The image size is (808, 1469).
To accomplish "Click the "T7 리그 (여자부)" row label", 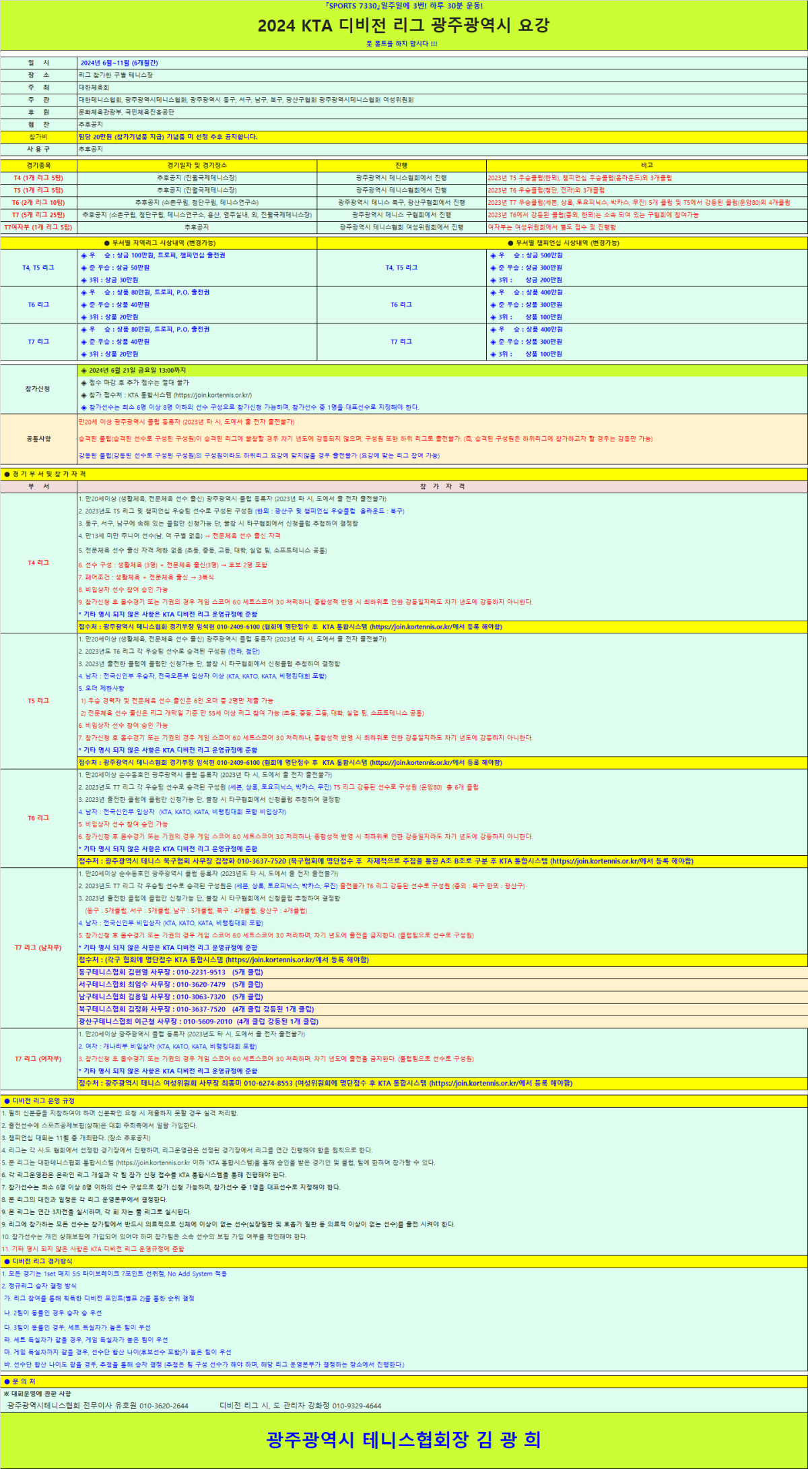I will [x=38, y=1059].
